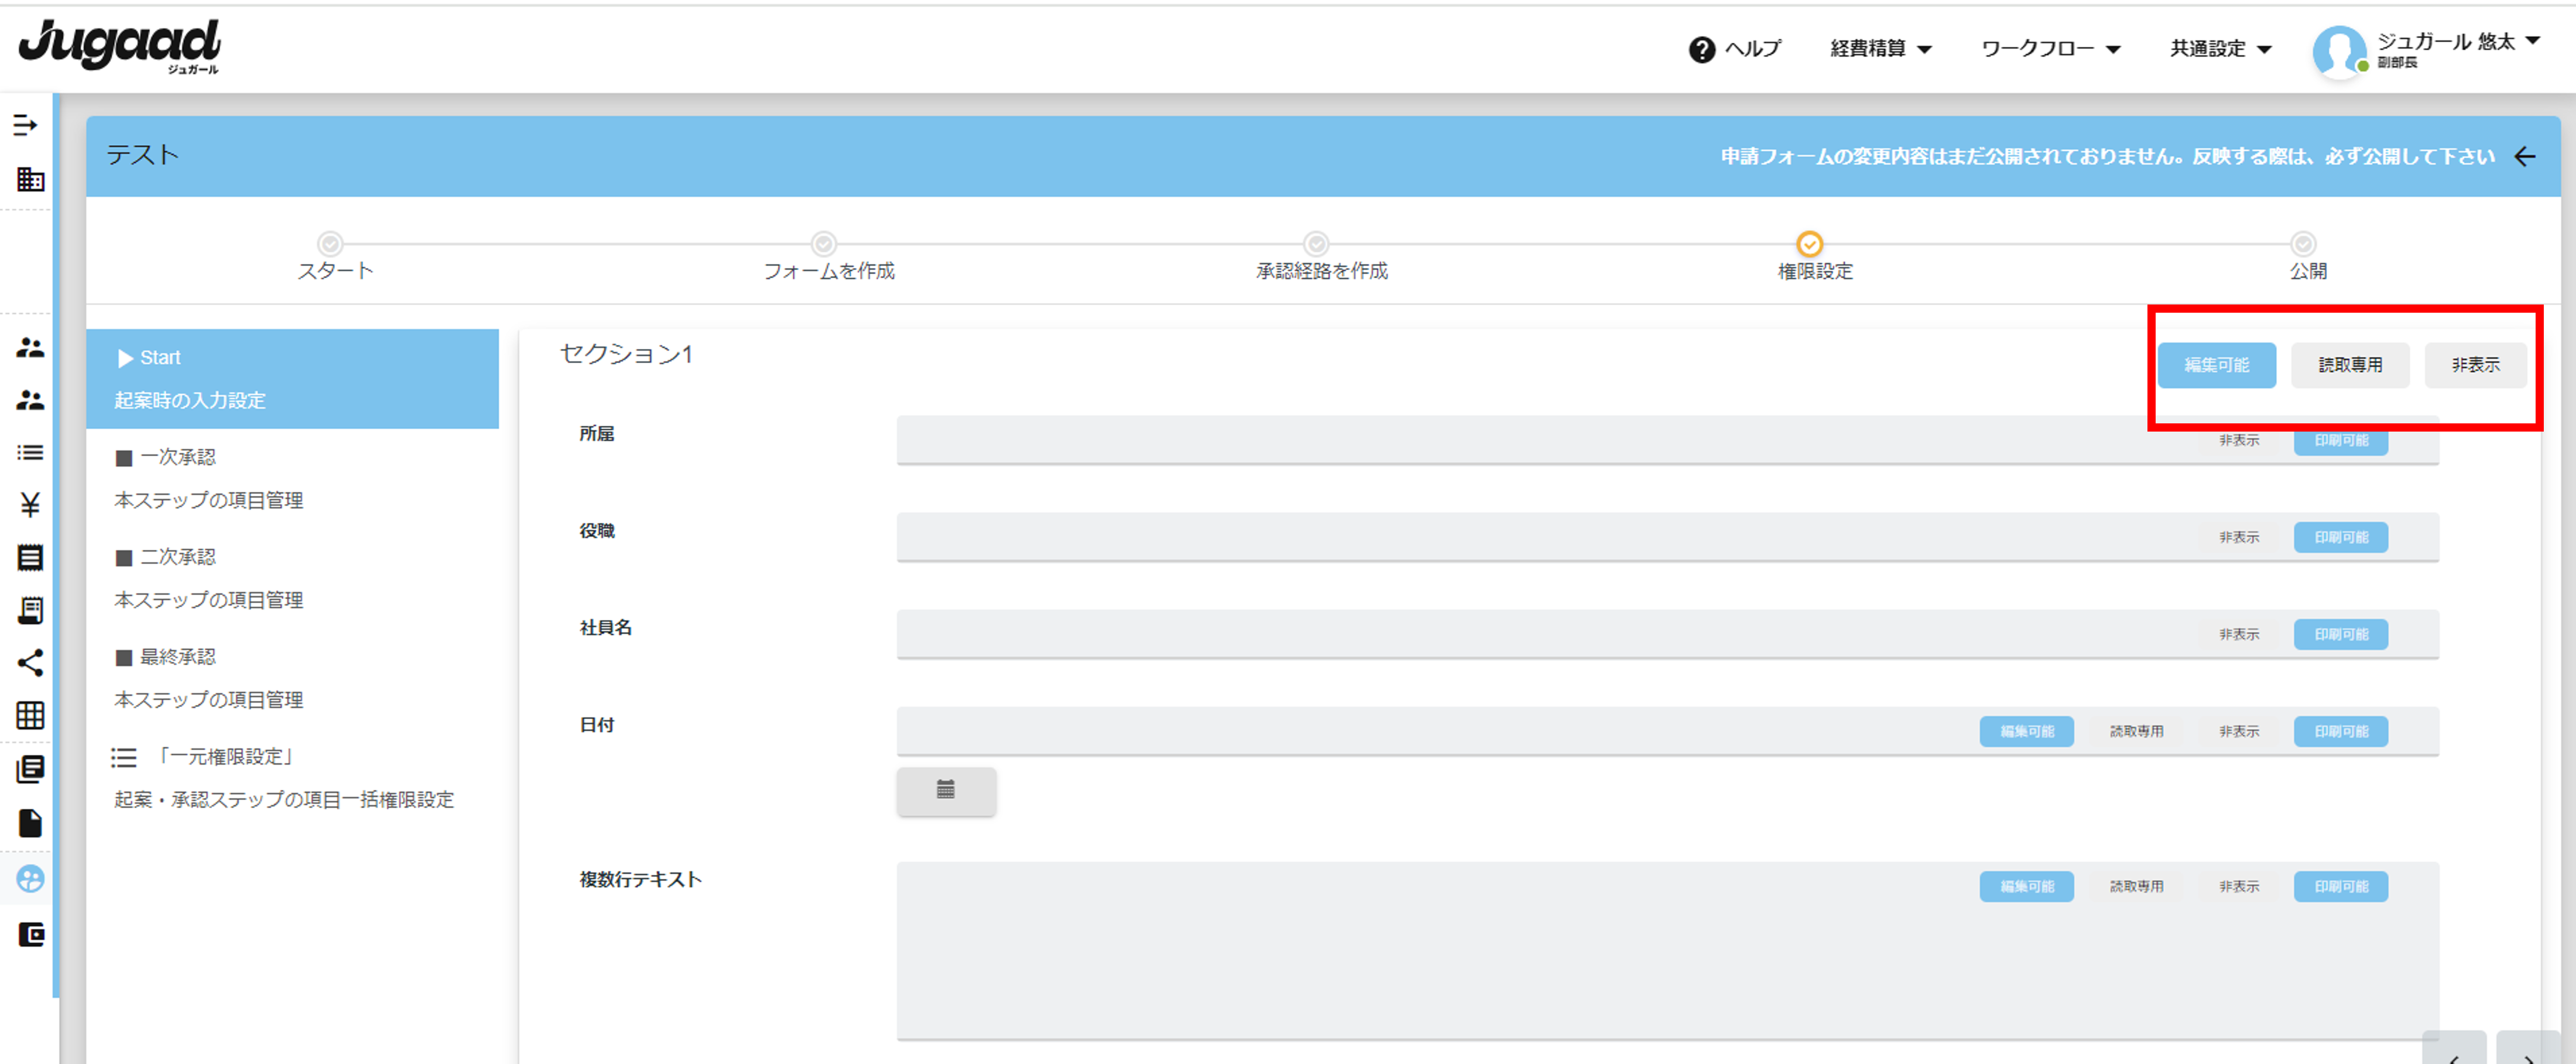The height and width of the screenshot is (1064, 2576).
Task: Open 一次承認 step item settings
Action: (208, 500)
